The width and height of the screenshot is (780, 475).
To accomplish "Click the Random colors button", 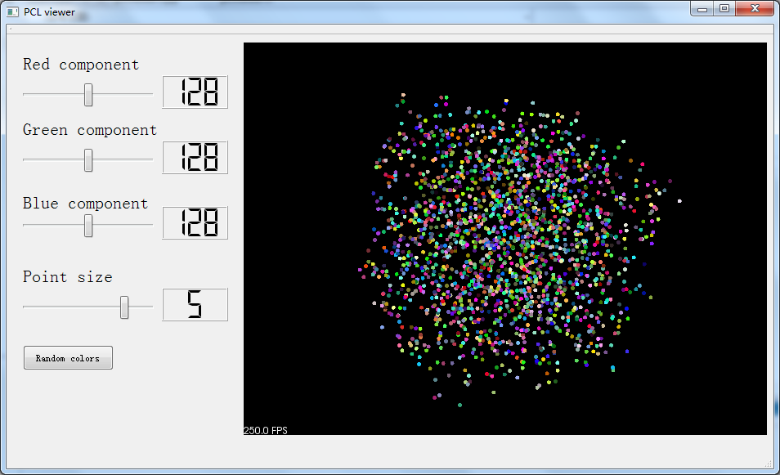I will click(x=68, y=357).
